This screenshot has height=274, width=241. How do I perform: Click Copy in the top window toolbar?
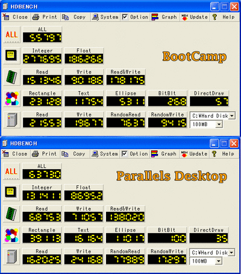(x=74, y=17)
